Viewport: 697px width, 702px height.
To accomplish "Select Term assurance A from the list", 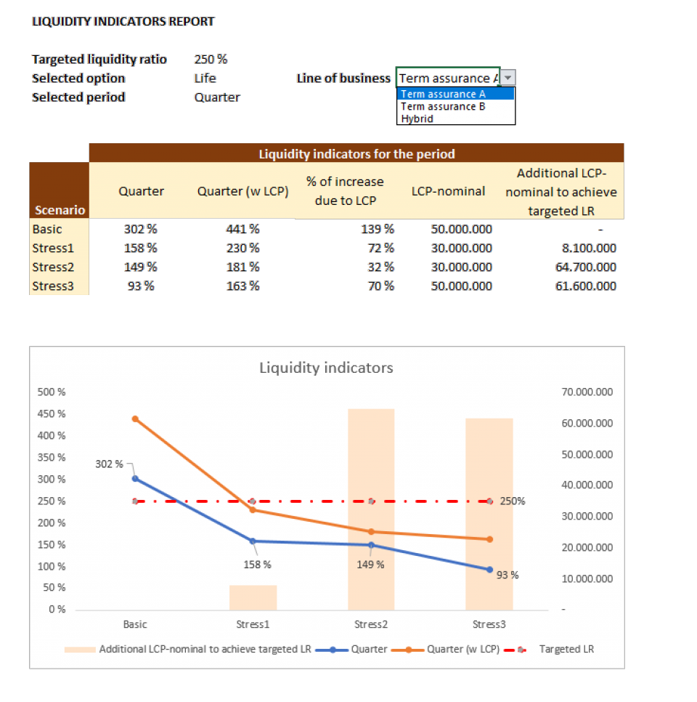I will point(442,94).
